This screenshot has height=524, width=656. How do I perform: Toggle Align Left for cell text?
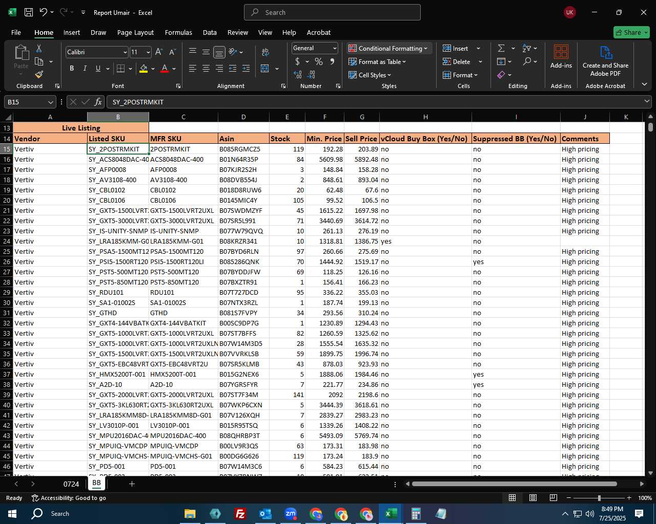[193, 69]
